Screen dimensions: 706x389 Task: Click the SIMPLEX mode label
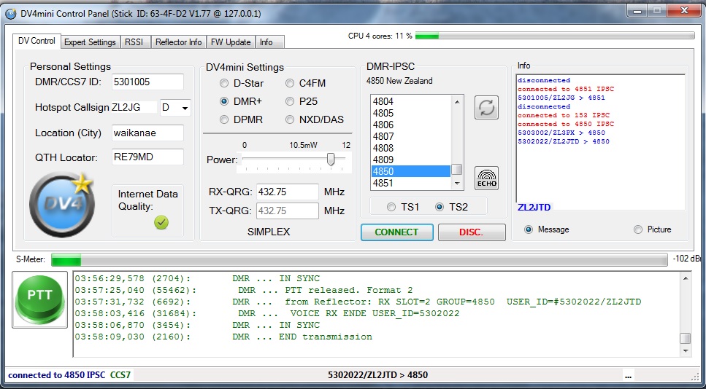tap(269, 232)
